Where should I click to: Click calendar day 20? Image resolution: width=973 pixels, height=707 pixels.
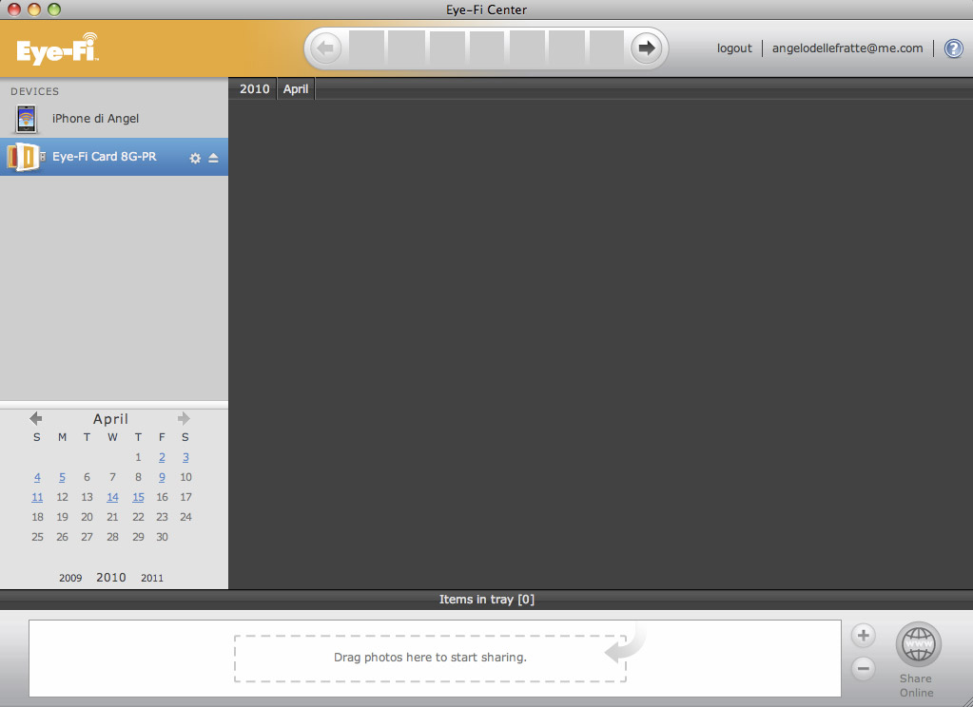87,517
